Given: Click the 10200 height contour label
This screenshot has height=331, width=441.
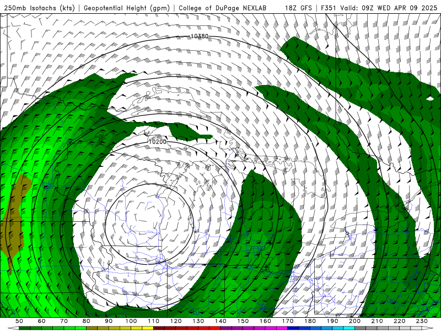Looking at the screenshot, I should tap(158, 142).
